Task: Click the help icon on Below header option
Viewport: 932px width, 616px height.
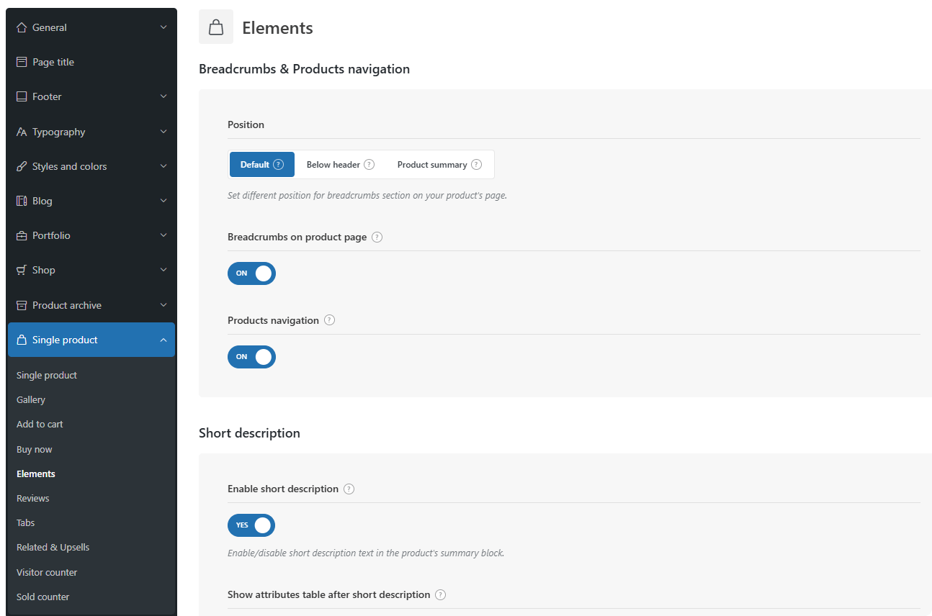Action: (369, 164)
